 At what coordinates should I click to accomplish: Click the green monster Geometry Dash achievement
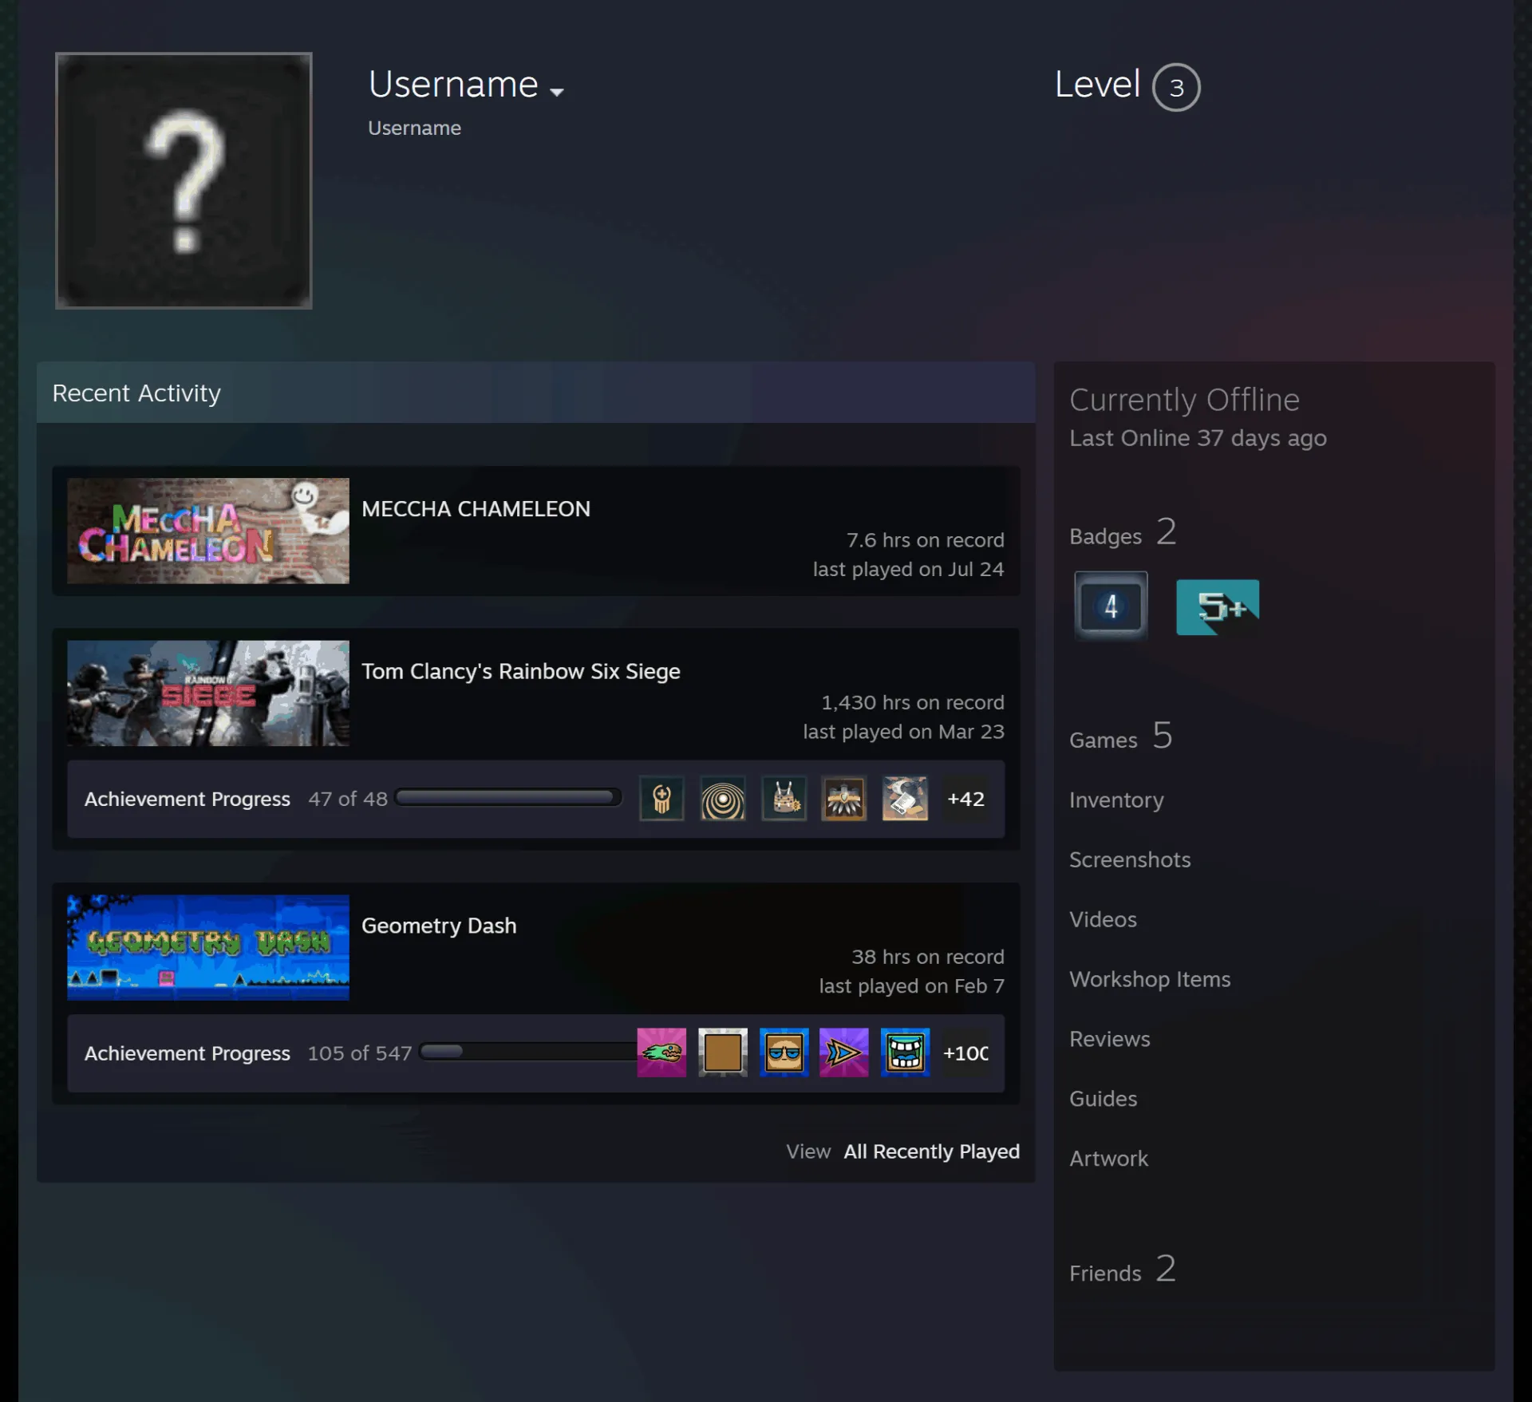661,1052
